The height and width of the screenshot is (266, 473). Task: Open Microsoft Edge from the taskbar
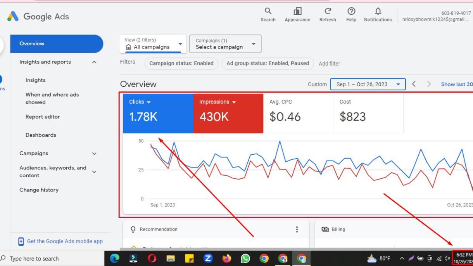(114, 258)
